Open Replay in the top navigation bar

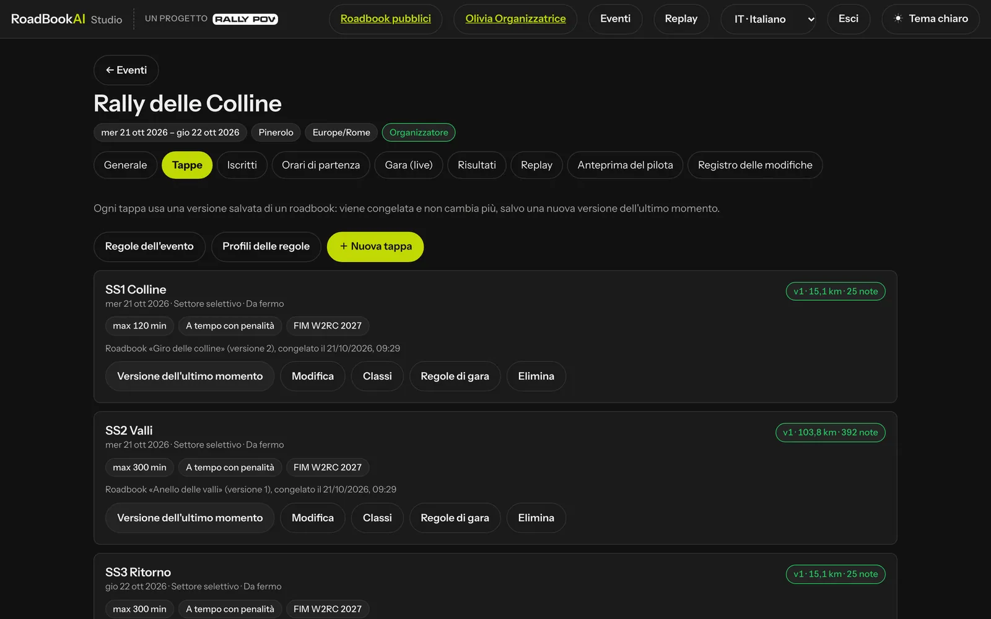[x=681, y=19]
